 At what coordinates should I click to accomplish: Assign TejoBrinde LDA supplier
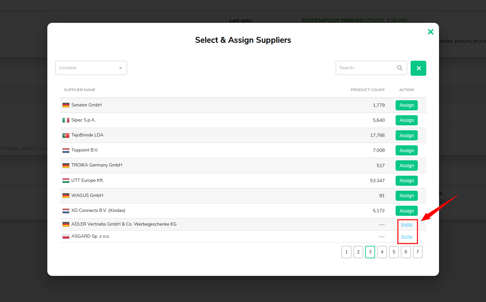point(407,135)
